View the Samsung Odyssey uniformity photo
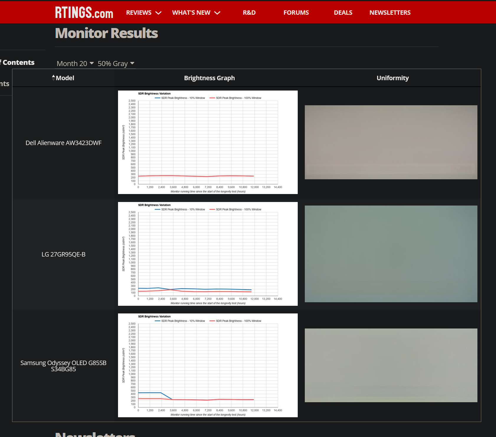 pos(391,365)
